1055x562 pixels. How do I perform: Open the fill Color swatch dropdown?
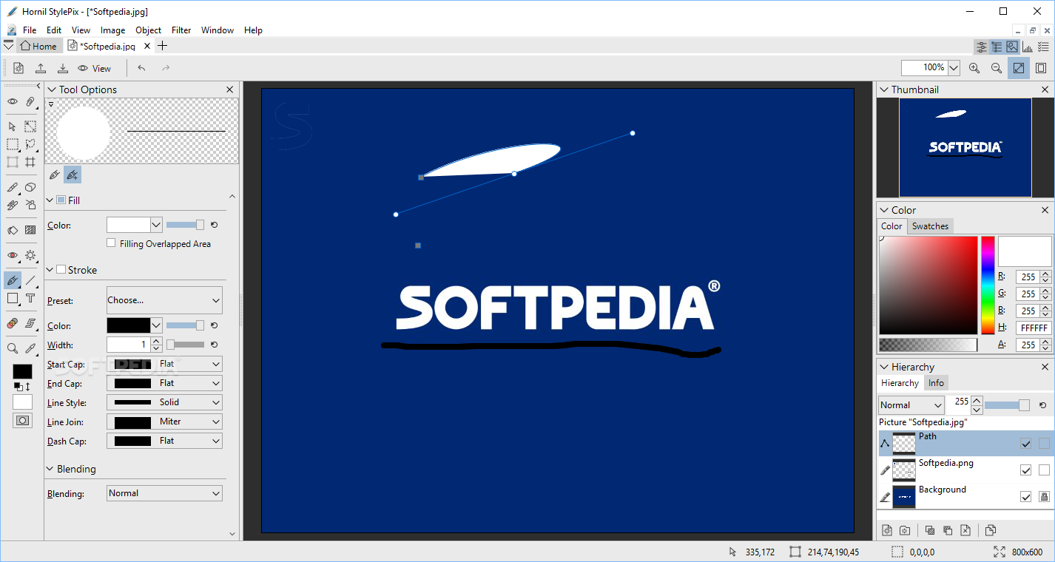click(156, 225)
